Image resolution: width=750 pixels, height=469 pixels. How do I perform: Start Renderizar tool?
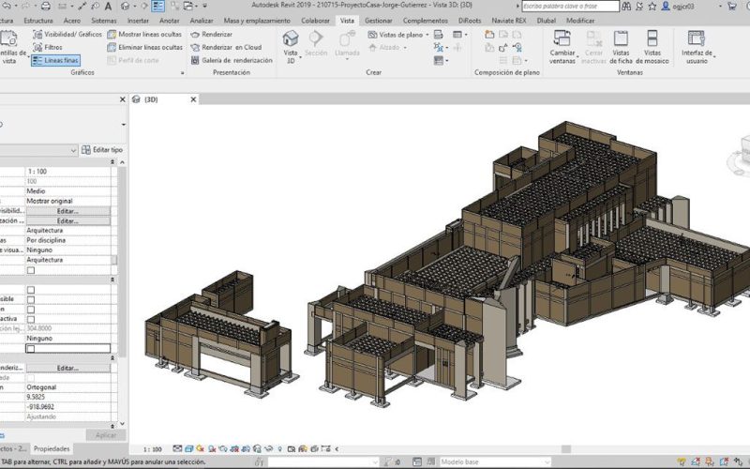click(212, 35)
